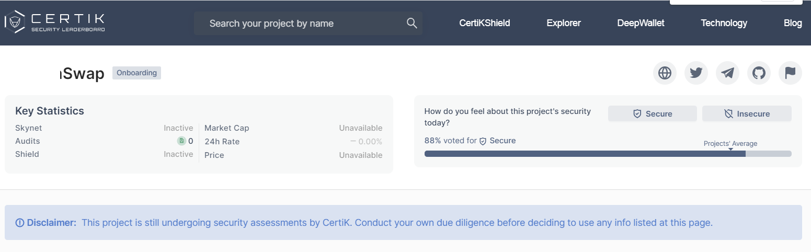
Task: Open the project website globe icon
Action: pos(665,73)
